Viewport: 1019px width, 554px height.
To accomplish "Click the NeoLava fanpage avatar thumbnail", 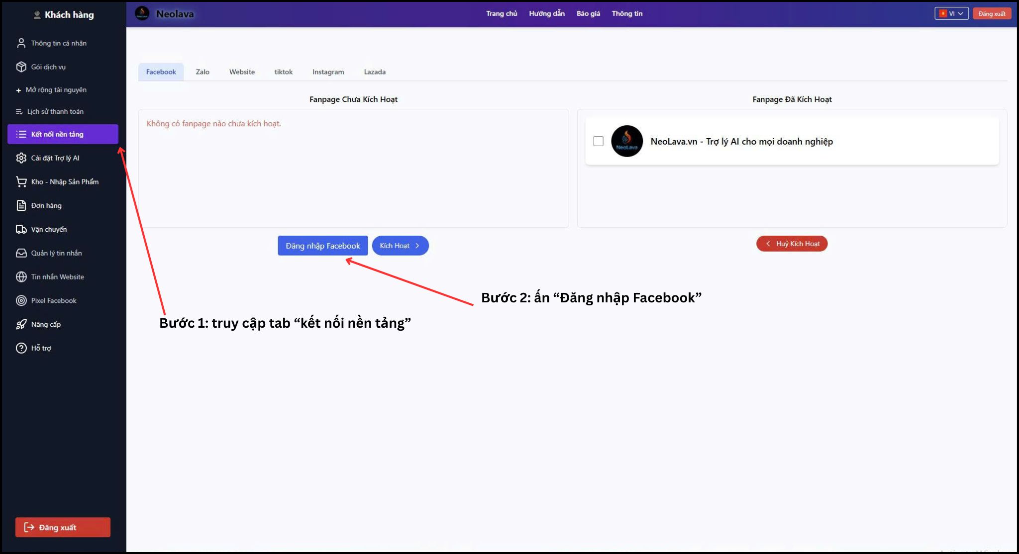I will click(627, 141).
